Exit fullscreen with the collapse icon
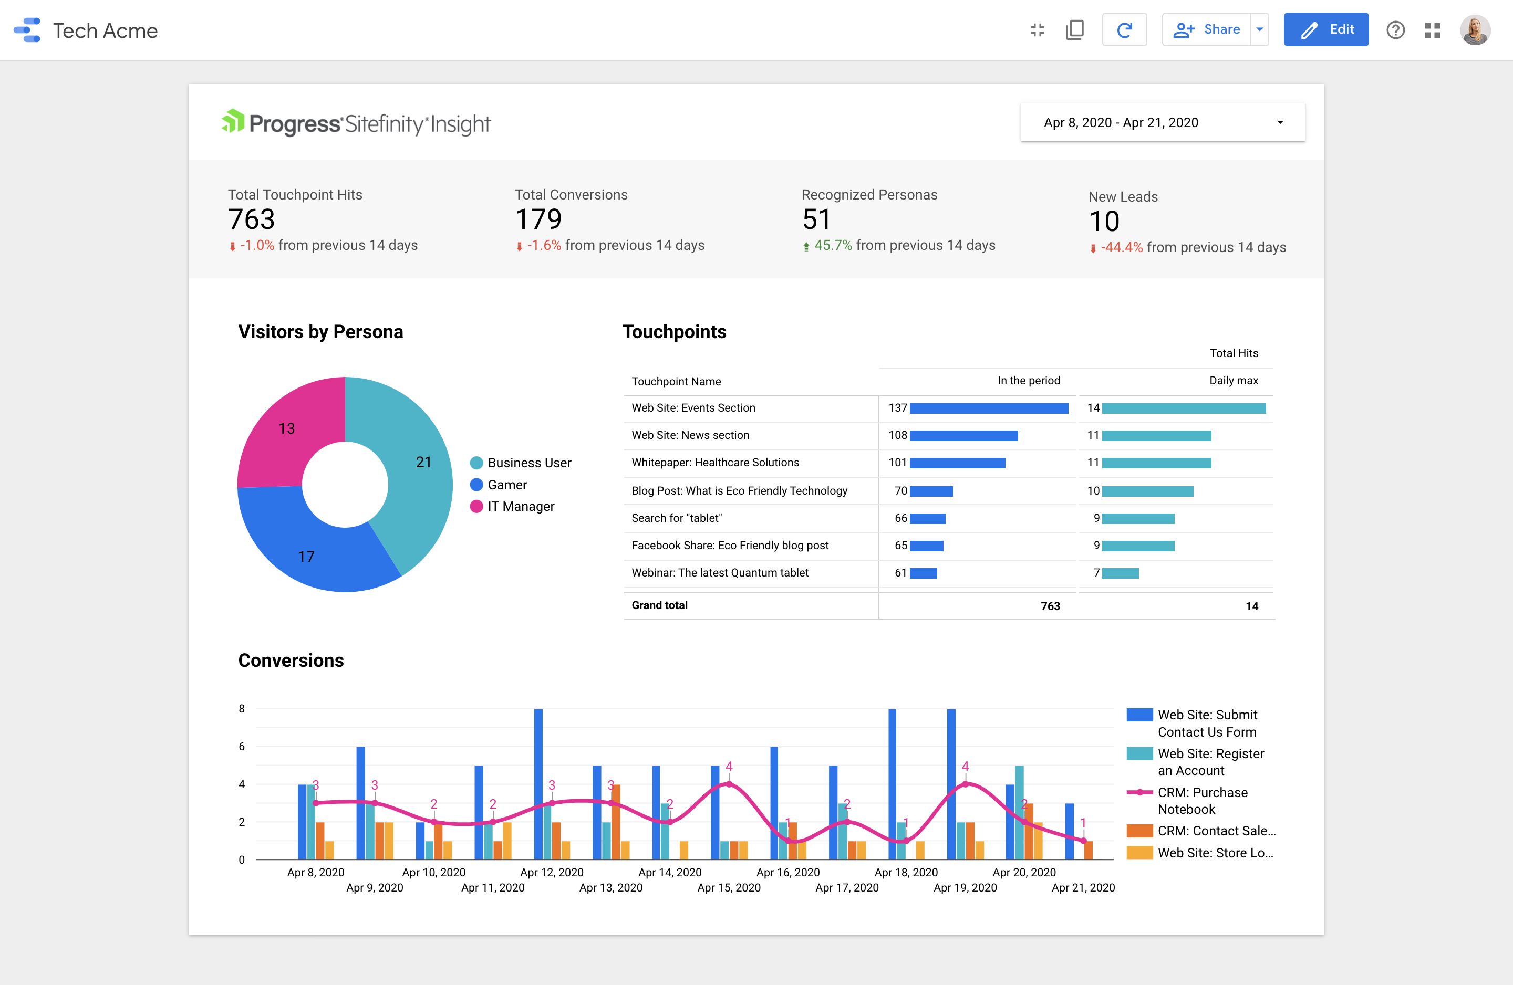 pos(1037,30)
